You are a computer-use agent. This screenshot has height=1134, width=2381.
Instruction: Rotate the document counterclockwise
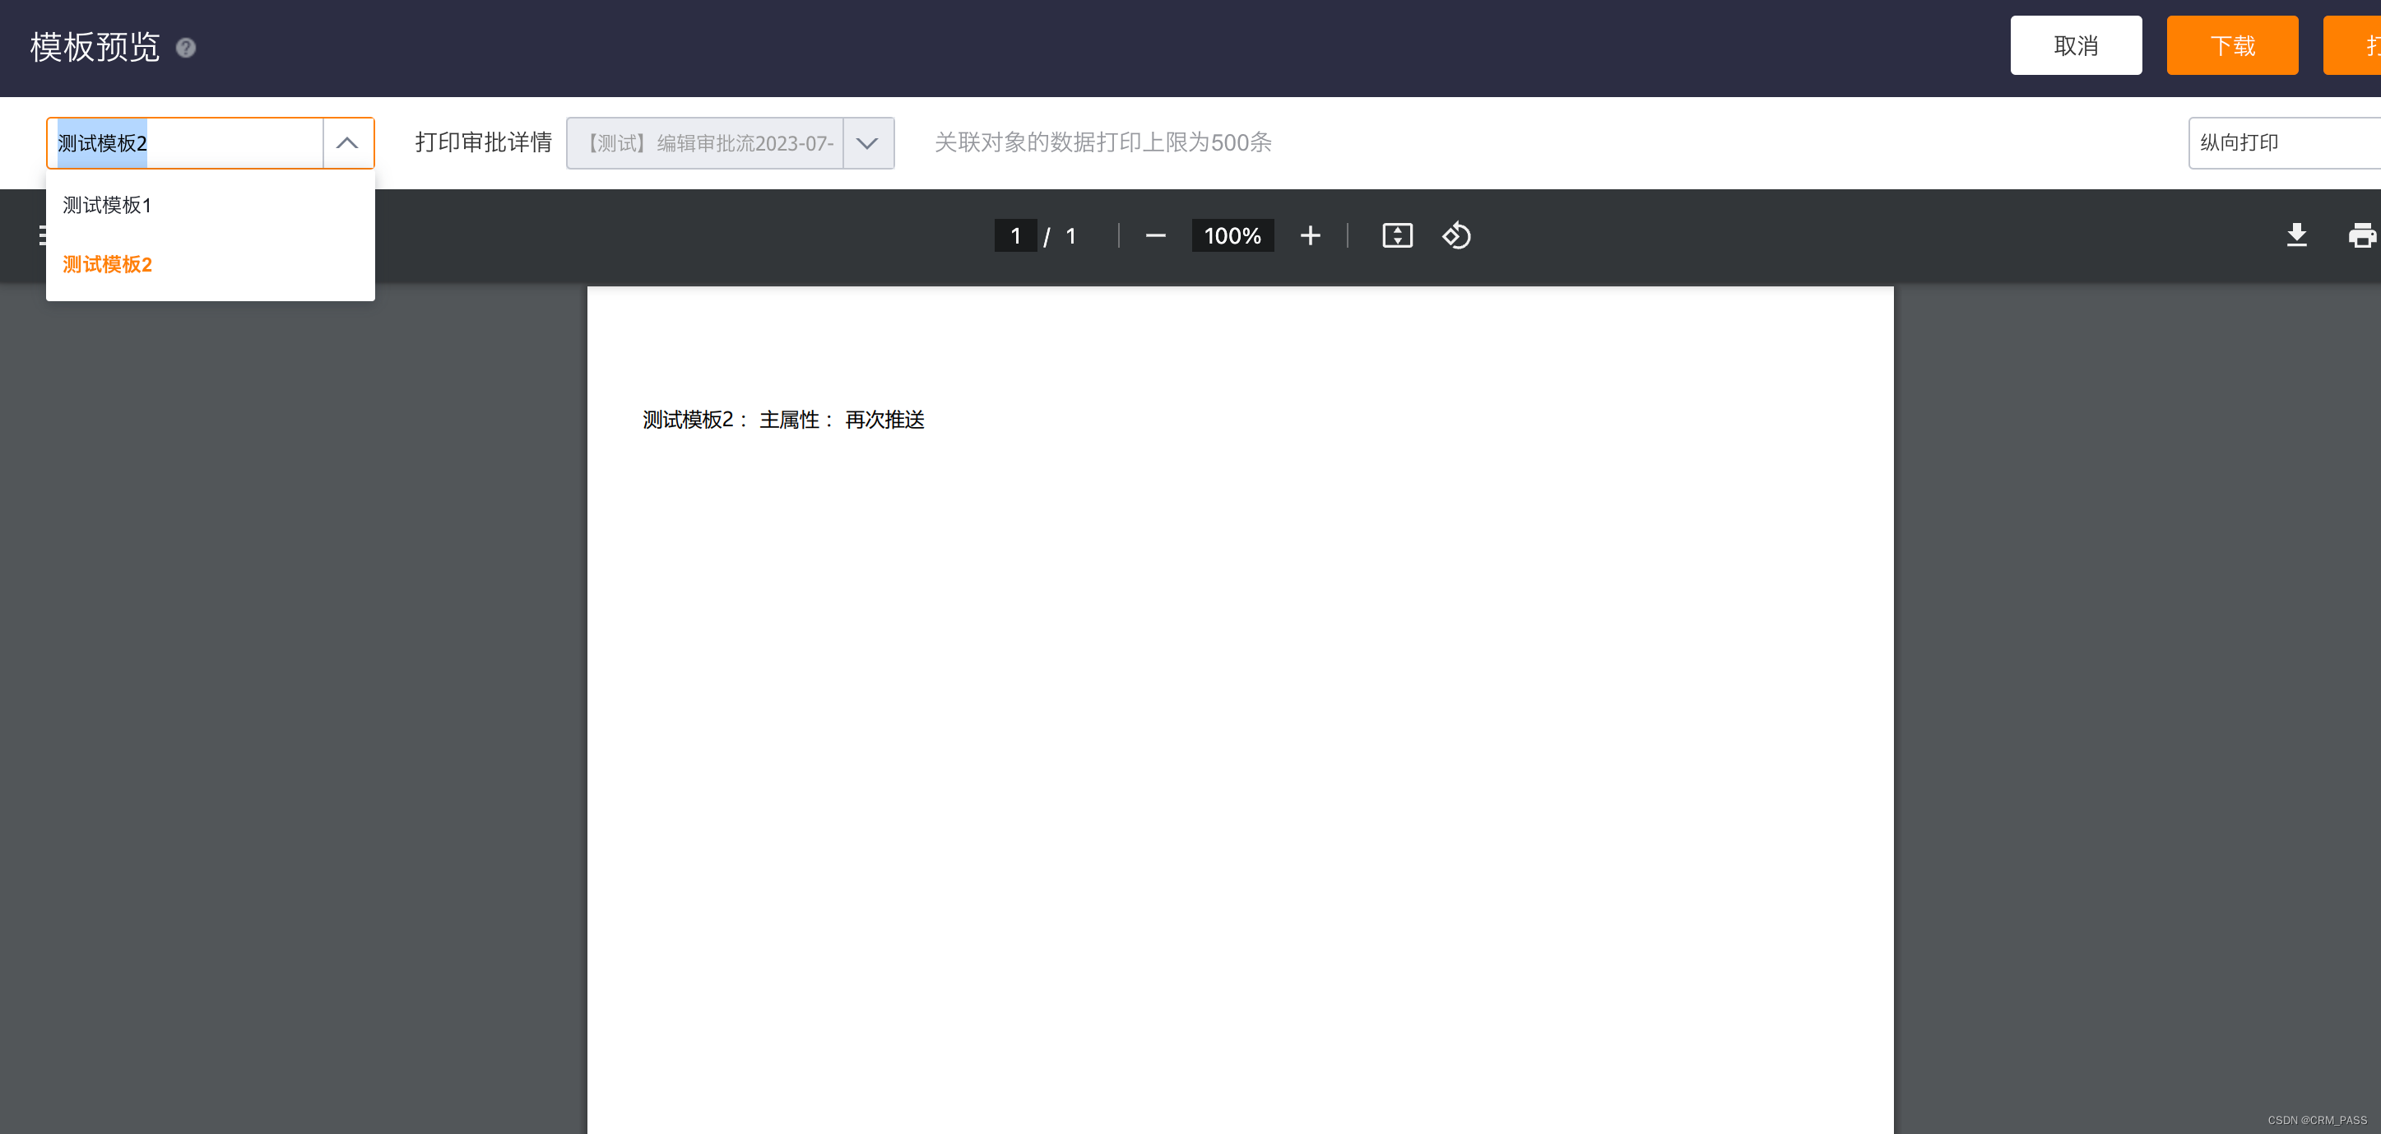pyautogui.click(x=1457, y=237)
